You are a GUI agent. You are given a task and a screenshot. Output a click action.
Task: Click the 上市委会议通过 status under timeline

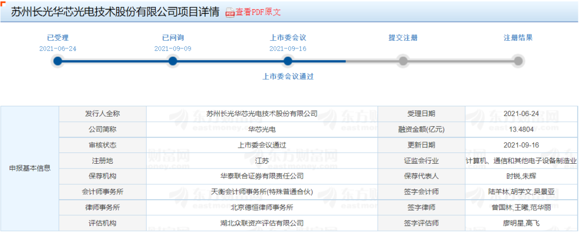click(x=288, y=77)
